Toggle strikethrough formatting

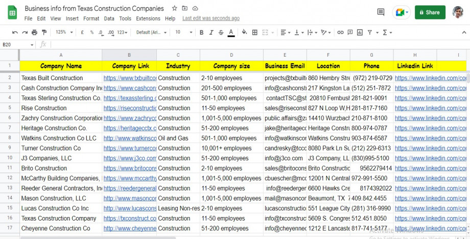click(x=221, y=32)
